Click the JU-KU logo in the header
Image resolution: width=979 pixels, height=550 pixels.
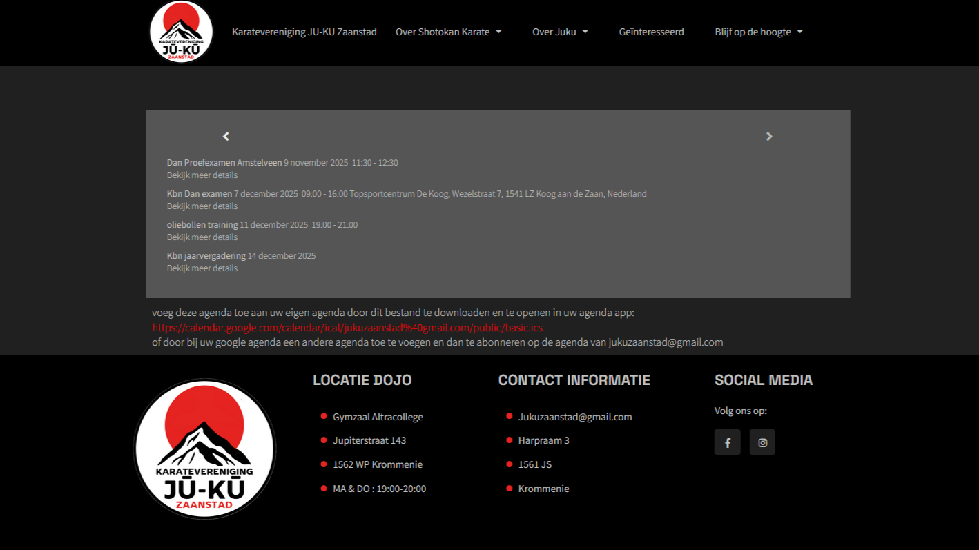(181, 32)
